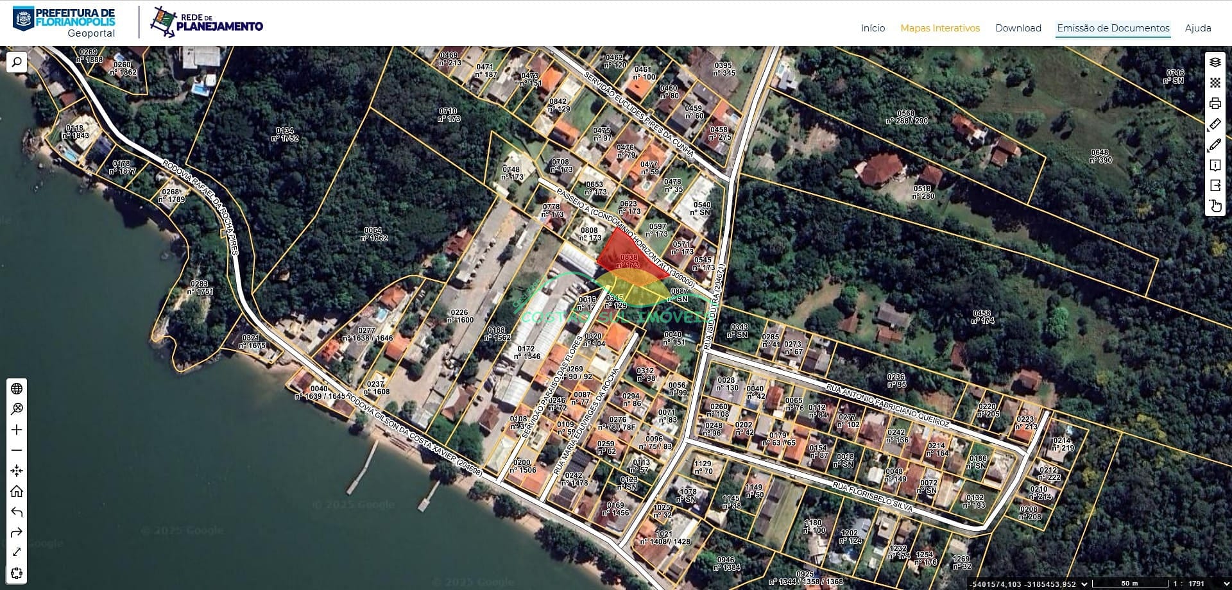Screen dimensions: 1232x590
Task: Open the layers panel icon
Action: pyautogui.click(x=1215, y=62)
